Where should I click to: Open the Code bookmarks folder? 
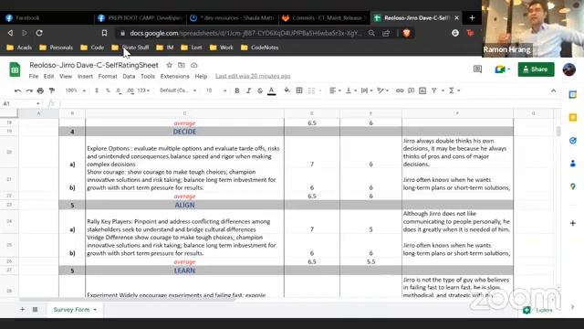click(92, 48)
